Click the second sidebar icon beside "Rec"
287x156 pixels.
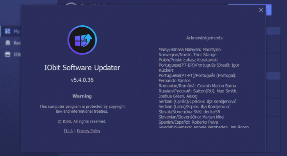7,43
